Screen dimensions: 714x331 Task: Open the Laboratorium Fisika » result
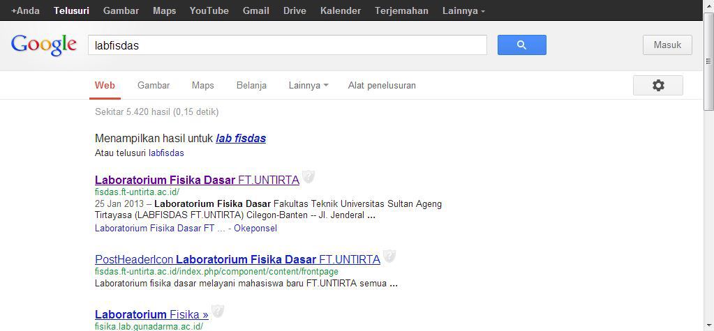(x=151, y=314)
